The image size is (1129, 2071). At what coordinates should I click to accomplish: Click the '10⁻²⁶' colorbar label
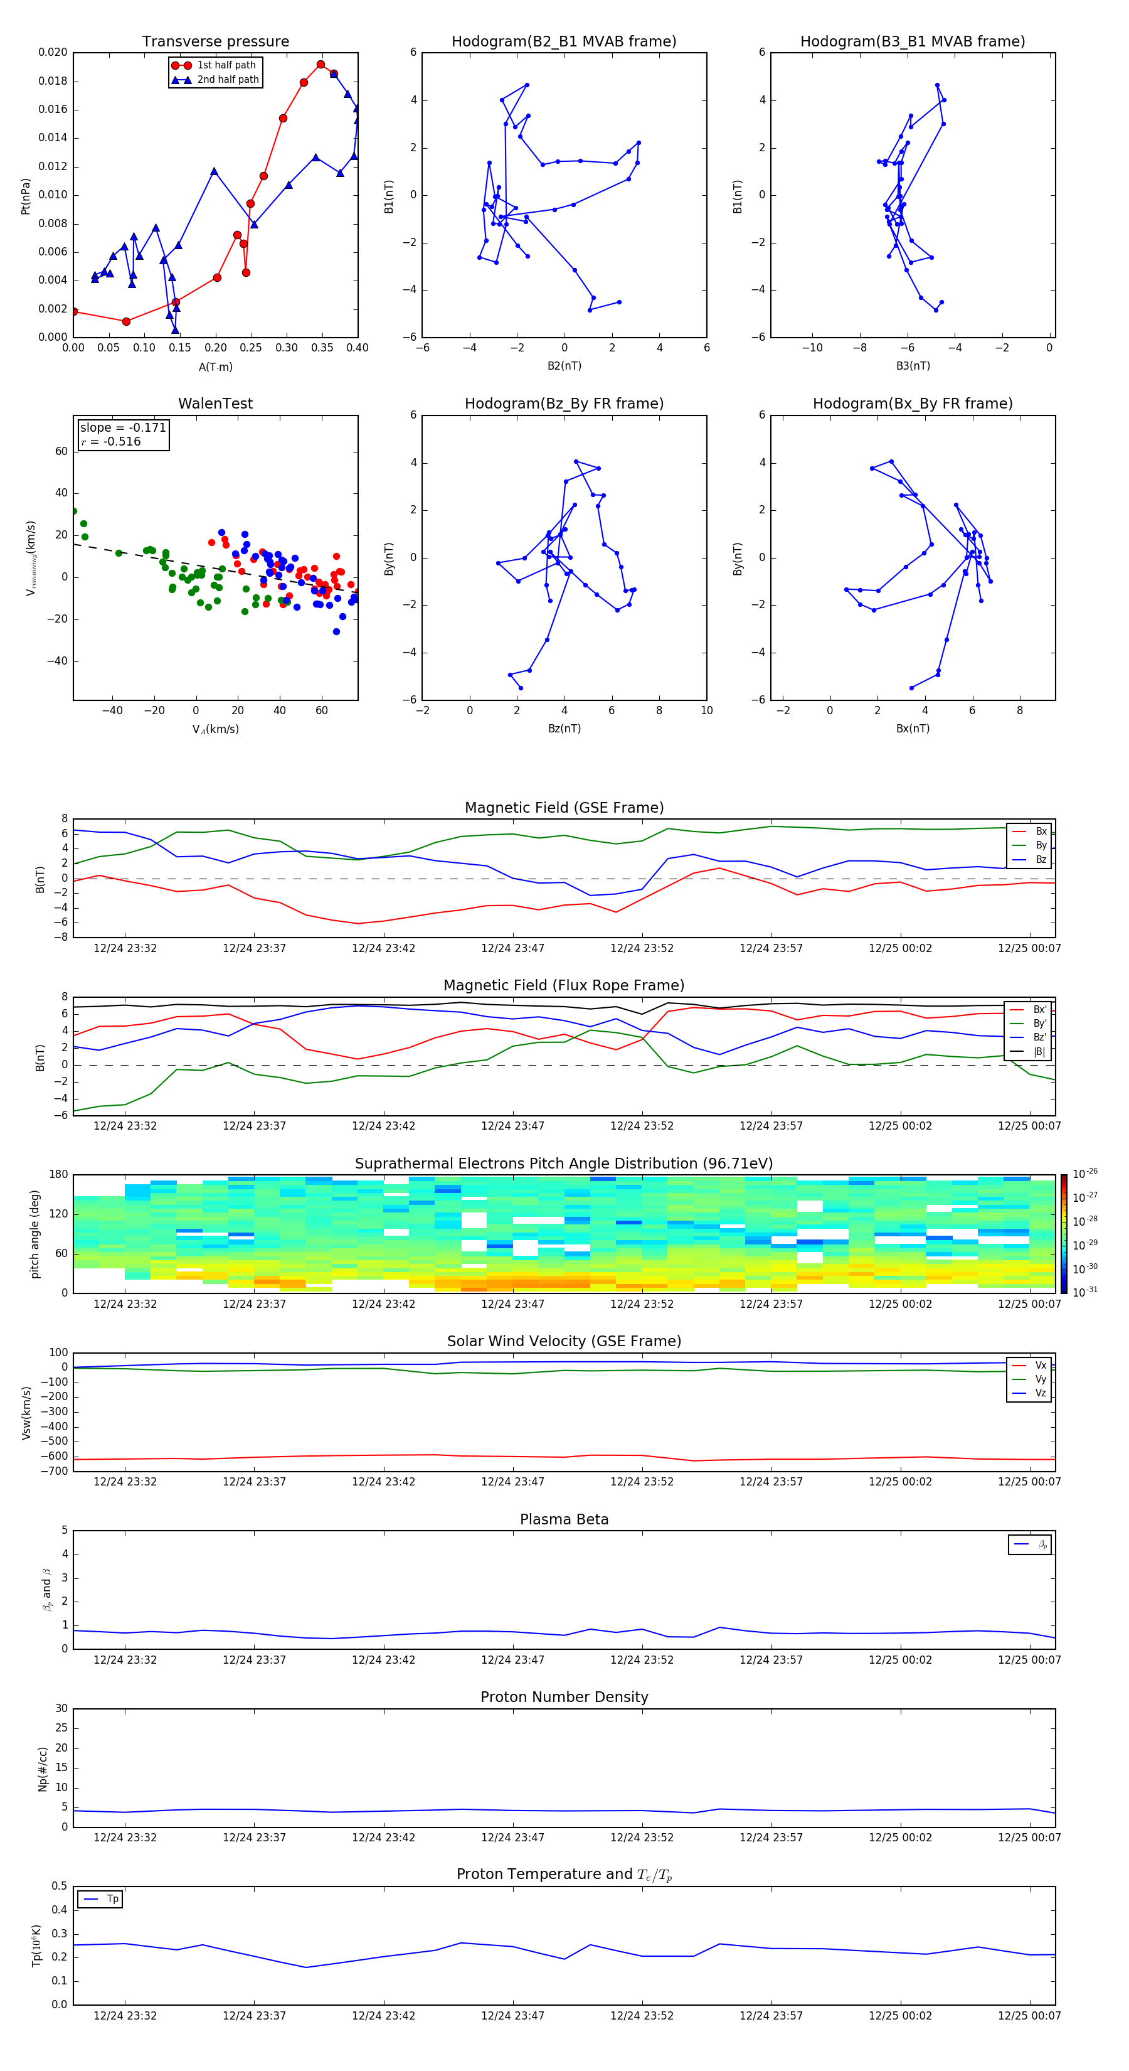click(x=1085, y=1174)
